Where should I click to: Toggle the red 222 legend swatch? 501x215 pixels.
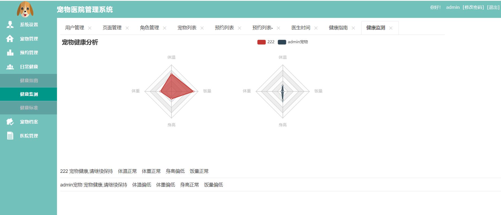261,42
